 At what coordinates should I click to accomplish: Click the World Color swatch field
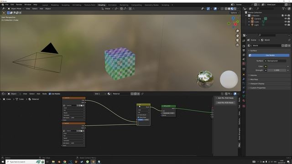(276, 67)
